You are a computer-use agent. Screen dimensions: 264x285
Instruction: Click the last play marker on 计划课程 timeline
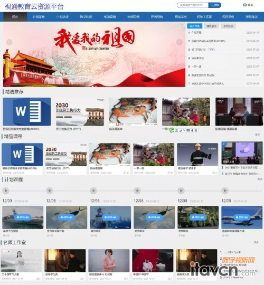pos(225,191)
